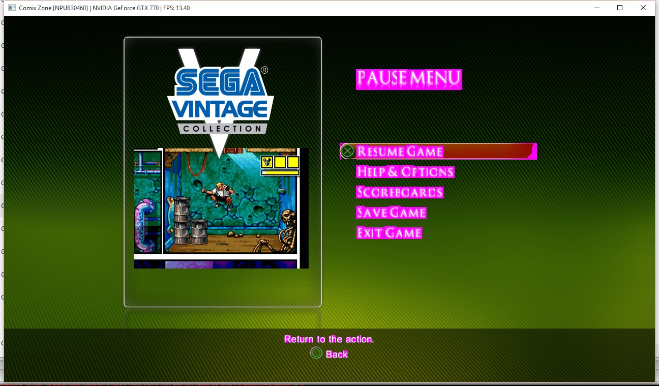Click the emulator window icon in title bar
The width and height of the screenshot is (659, 386).
click(12, 8)
